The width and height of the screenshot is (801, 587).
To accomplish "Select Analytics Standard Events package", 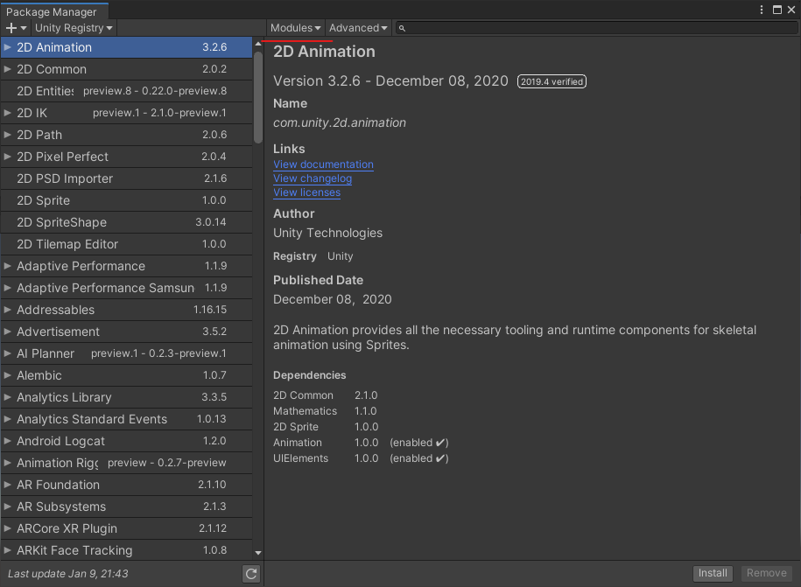I will tap(127, 419).
